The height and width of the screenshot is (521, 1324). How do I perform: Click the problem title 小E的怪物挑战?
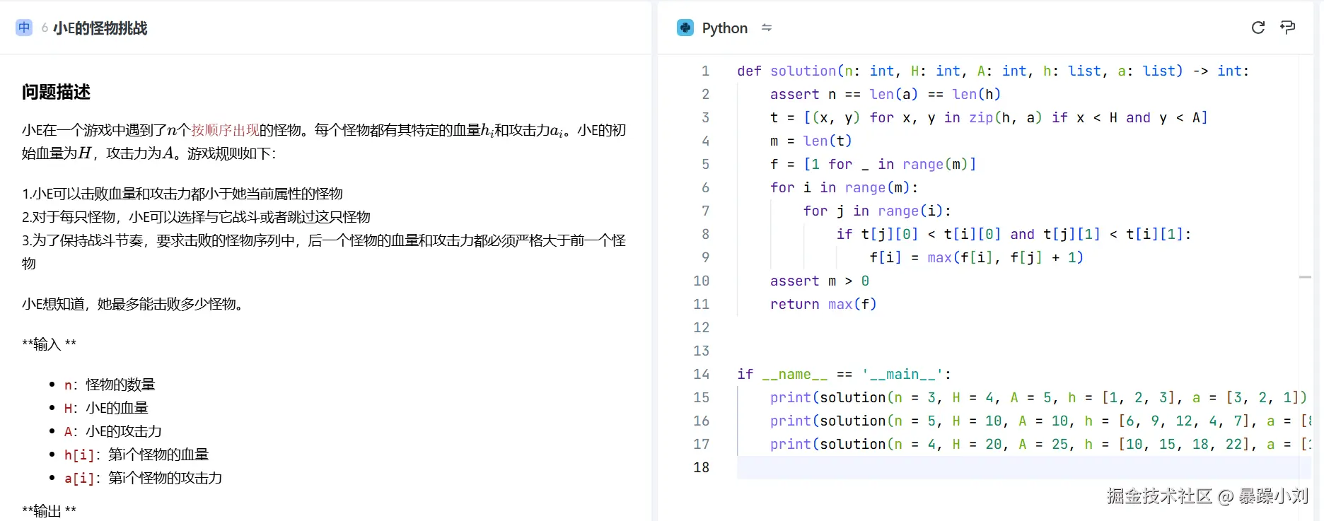click(100, 28)
